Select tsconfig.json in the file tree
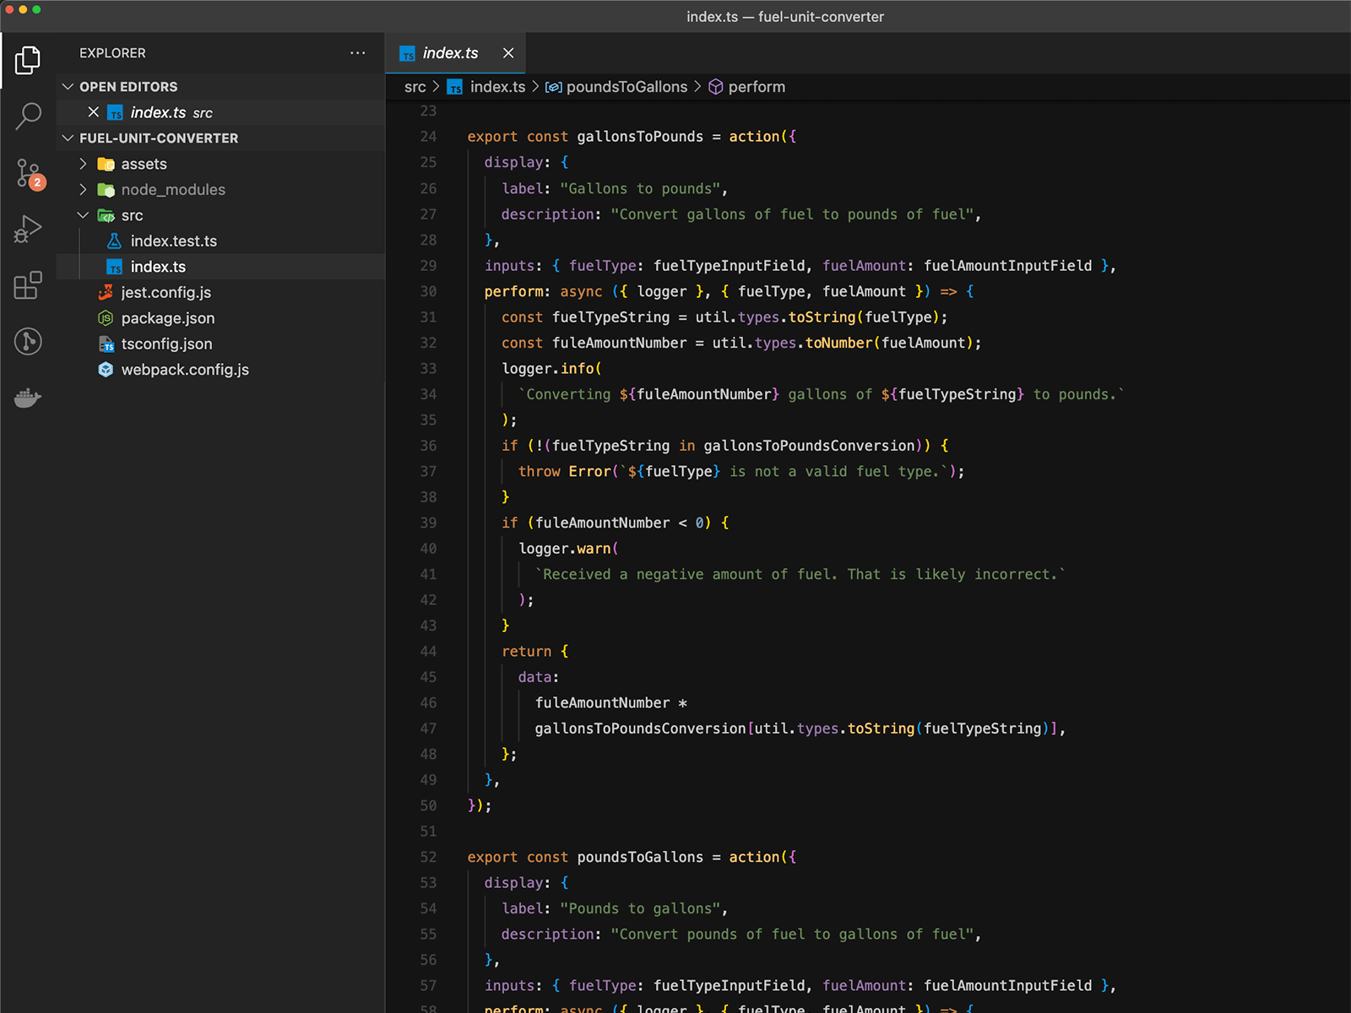 click(166, 344)
